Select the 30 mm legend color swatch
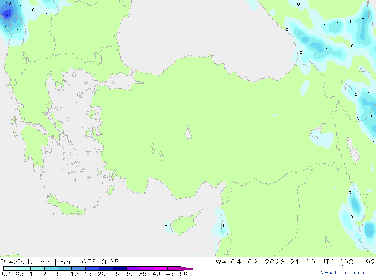Viewport: 376px width, 276px height. tap(133, 268)
